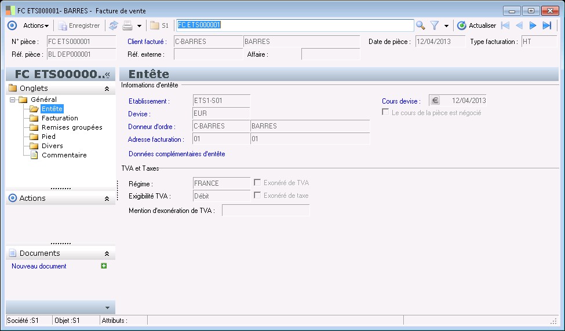Click the Enregistrer save button
This screenshot has width=565, height=331.
coord(79,25)
